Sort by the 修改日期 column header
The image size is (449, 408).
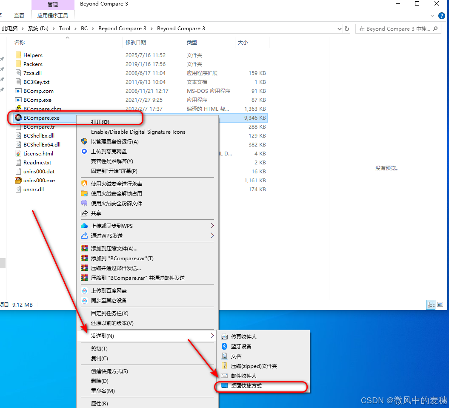click(x=153, y=43)
